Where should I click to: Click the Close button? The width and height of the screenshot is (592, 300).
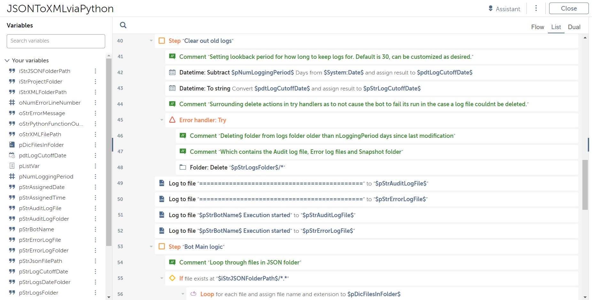[x=569, y=8]
